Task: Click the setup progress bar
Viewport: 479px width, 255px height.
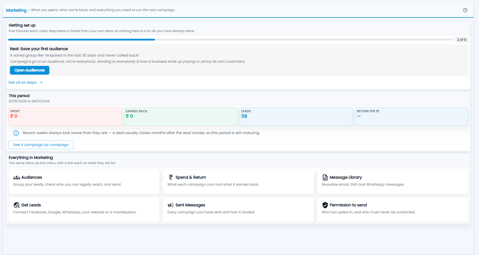Action: tap(231, 40)
